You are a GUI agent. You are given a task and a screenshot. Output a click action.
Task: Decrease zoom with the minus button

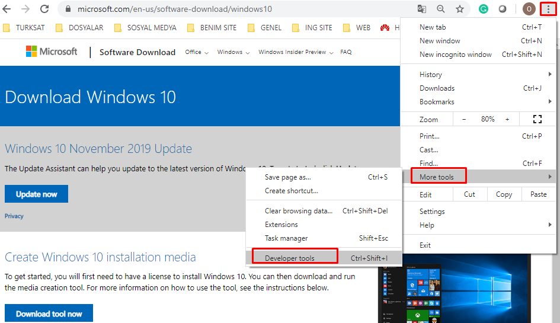464,119
